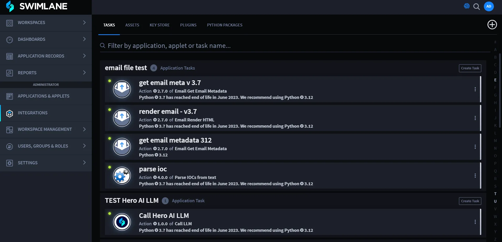Jump to letter E in alphabet index
Image resolution: width=502 pixels, height=242 pixels.
[495, 80]
